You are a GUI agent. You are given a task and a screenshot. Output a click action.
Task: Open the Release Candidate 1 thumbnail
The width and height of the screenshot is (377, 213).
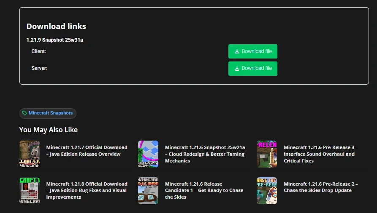148,191
